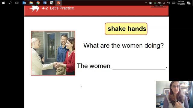Click the "4-2 Let's Practice" slide title
The image size is (193, 108).
(x=58, y=8)
